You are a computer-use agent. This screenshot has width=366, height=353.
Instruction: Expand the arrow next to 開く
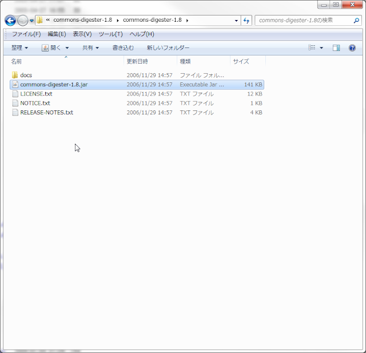click(x=67, y=48)
